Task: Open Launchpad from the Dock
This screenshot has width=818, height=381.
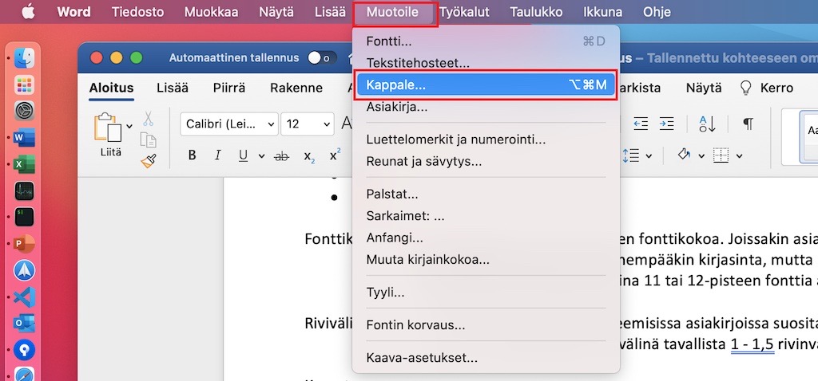Action: (x=24, y=84)
